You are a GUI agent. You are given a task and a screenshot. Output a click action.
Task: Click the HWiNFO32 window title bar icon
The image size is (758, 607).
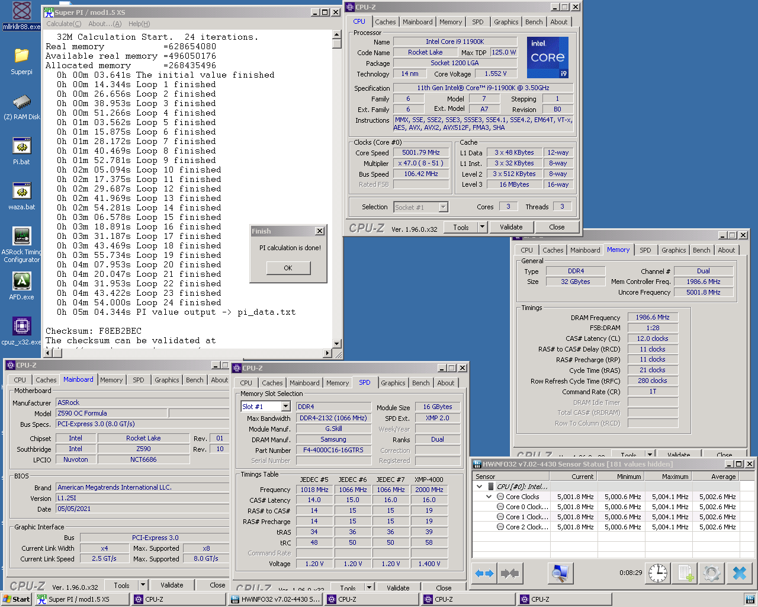(477, 464)
